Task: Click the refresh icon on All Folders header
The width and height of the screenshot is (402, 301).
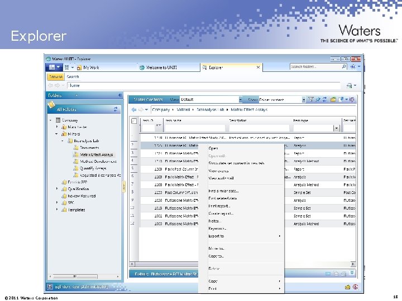Action: click(x=116, y=109)
